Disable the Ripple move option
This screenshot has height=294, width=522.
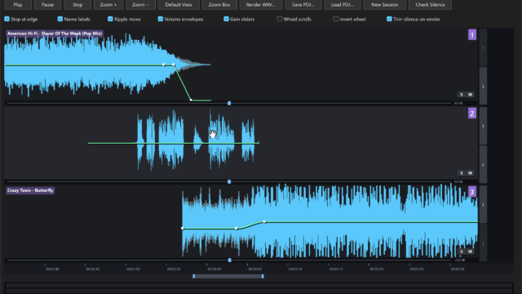pyautogui.click(x=110, y=19)
